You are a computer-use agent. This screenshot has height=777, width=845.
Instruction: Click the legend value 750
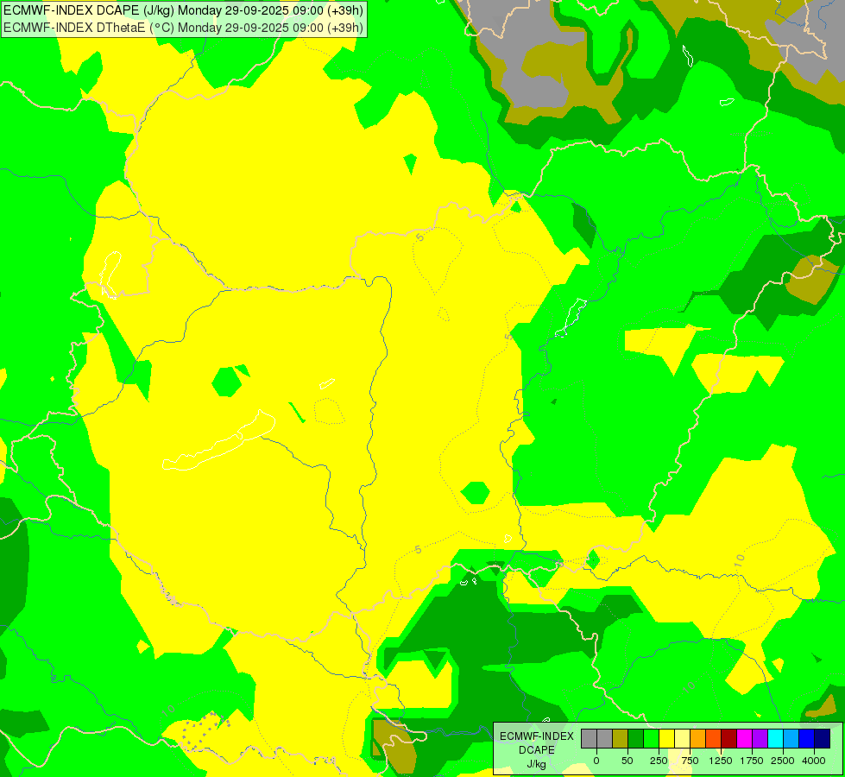(690, 761)
